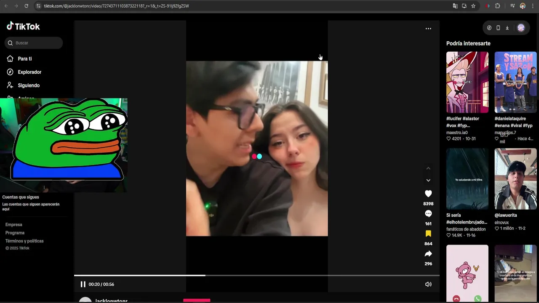Click the playing video frame
539x303 pixels.
[x=257, y=149]
